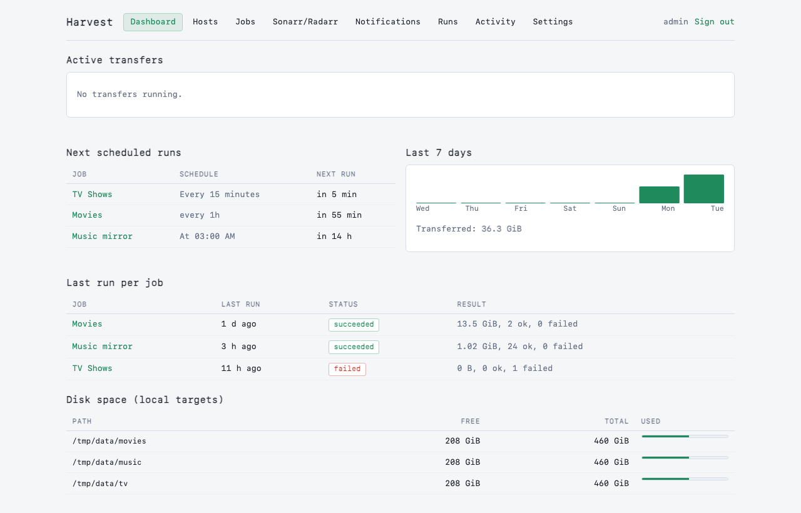Click the Sign out link
This screenshot has height=513, width=801.
(x=715, y=22)
